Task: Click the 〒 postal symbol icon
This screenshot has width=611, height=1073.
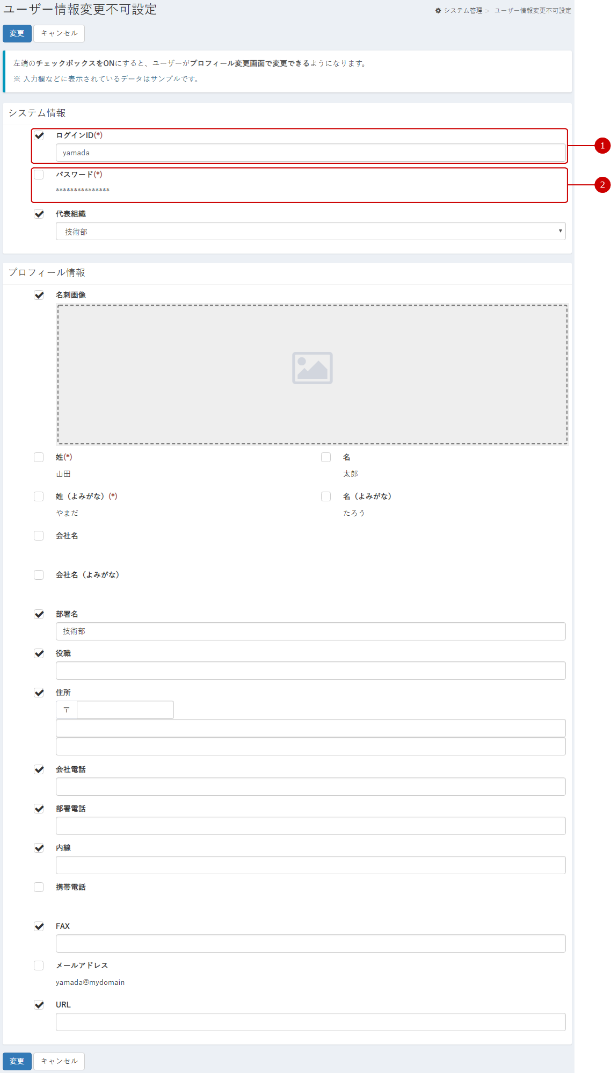Action: [67, 710]
